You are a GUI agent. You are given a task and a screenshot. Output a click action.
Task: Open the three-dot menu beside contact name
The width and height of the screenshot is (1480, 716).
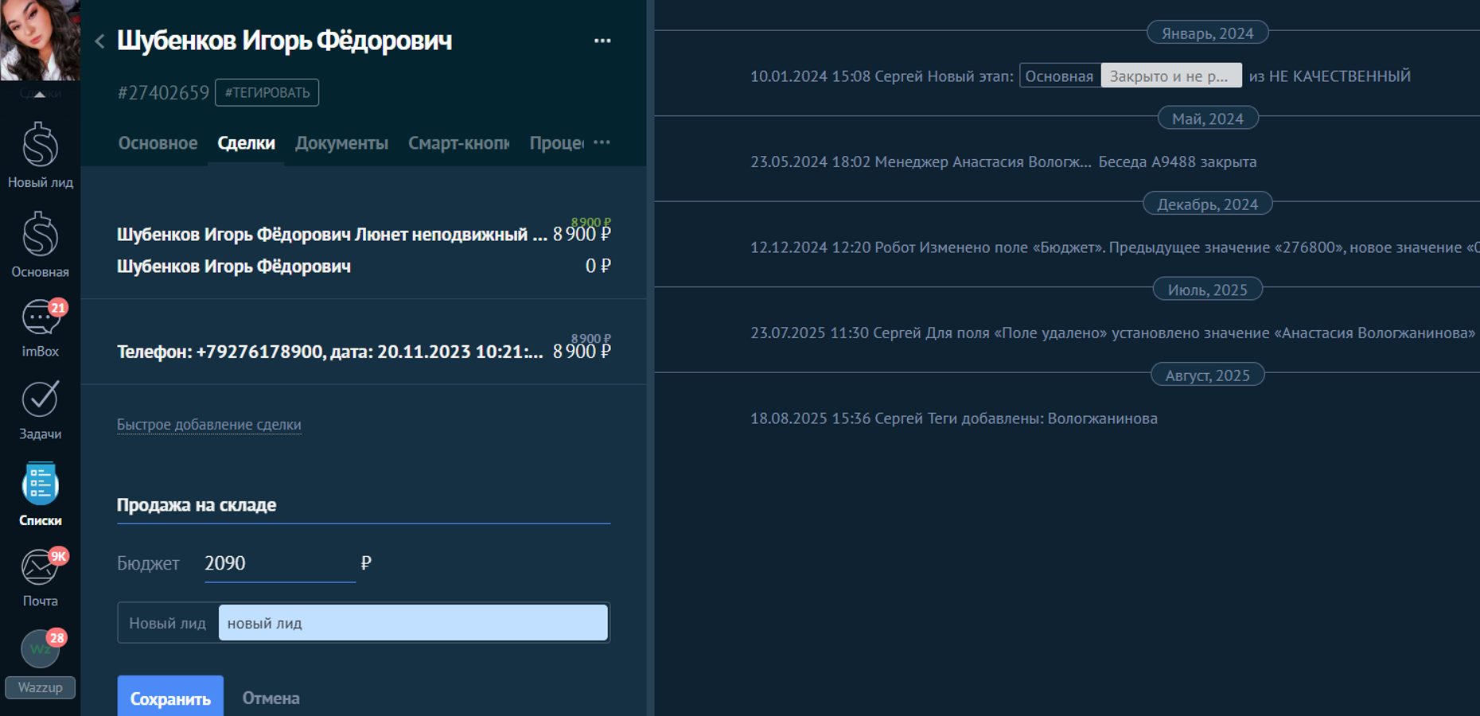pos(602,41)
